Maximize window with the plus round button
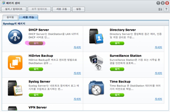 point(163,3)
